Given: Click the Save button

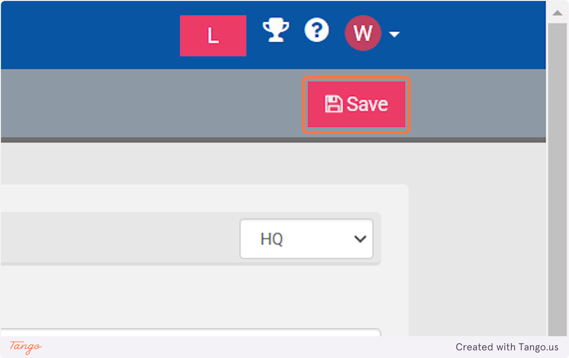Looking at the screenshot, I should point(357,104).
